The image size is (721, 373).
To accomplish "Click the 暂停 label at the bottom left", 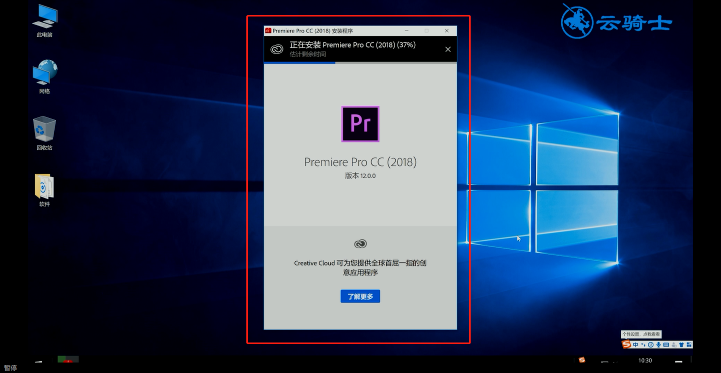I will (x=11, y=368).
